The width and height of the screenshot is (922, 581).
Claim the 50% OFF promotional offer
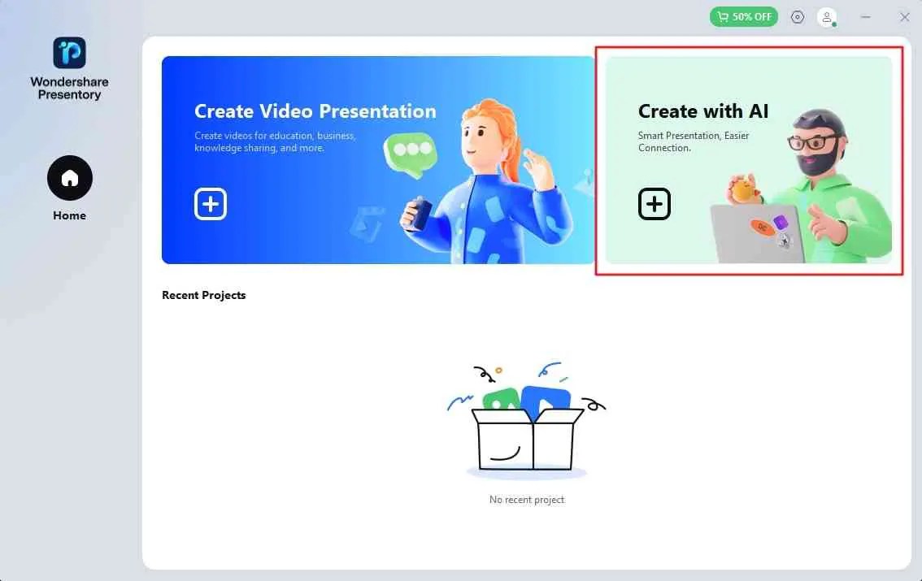point(743,16)
